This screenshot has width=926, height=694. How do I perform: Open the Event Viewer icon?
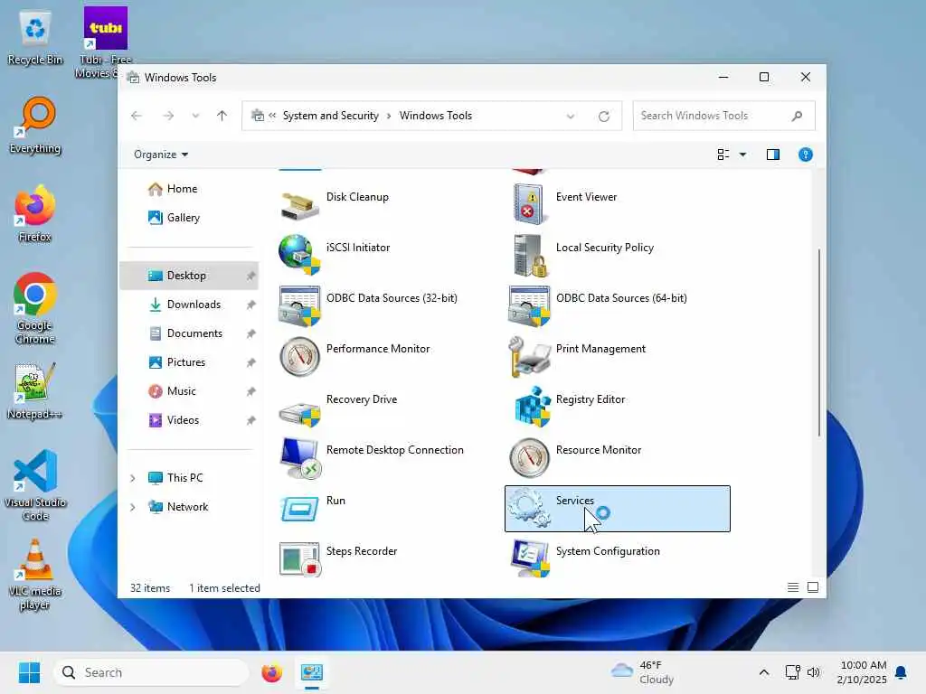point(528,204)
